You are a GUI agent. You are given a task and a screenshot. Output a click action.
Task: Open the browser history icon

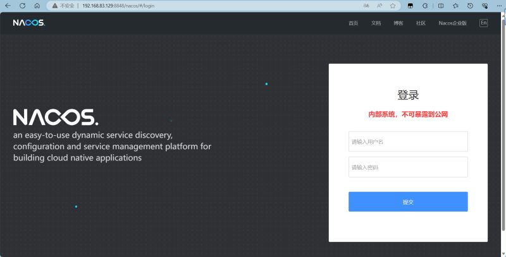470,6
